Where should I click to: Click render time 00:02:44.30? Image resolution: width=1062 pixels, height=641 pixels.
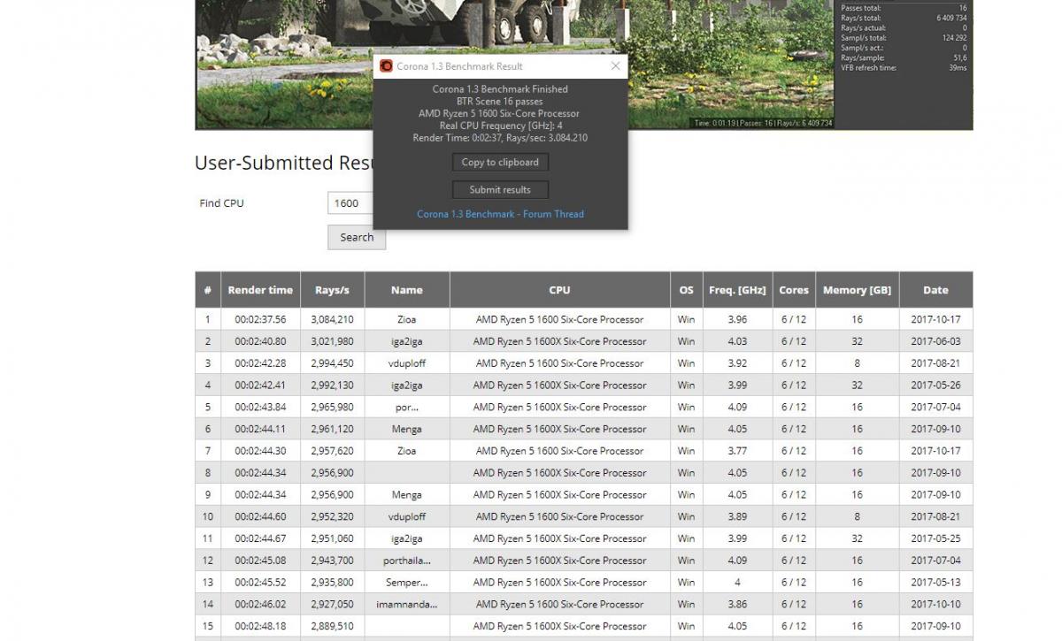pyautogui.click(x=260, y=451)
